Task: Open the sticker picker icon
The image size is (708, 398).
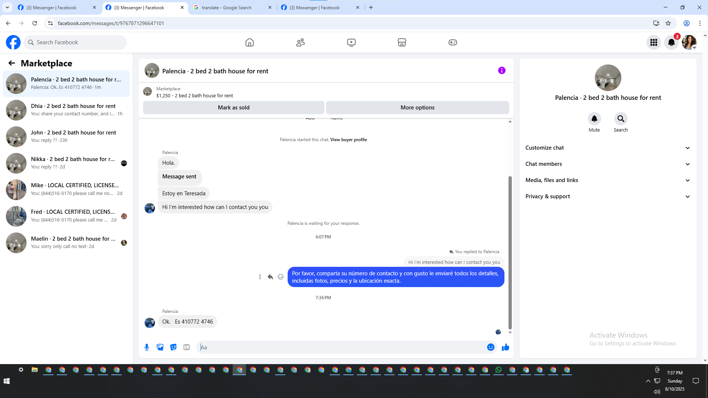Action: [x=173, y=347]
